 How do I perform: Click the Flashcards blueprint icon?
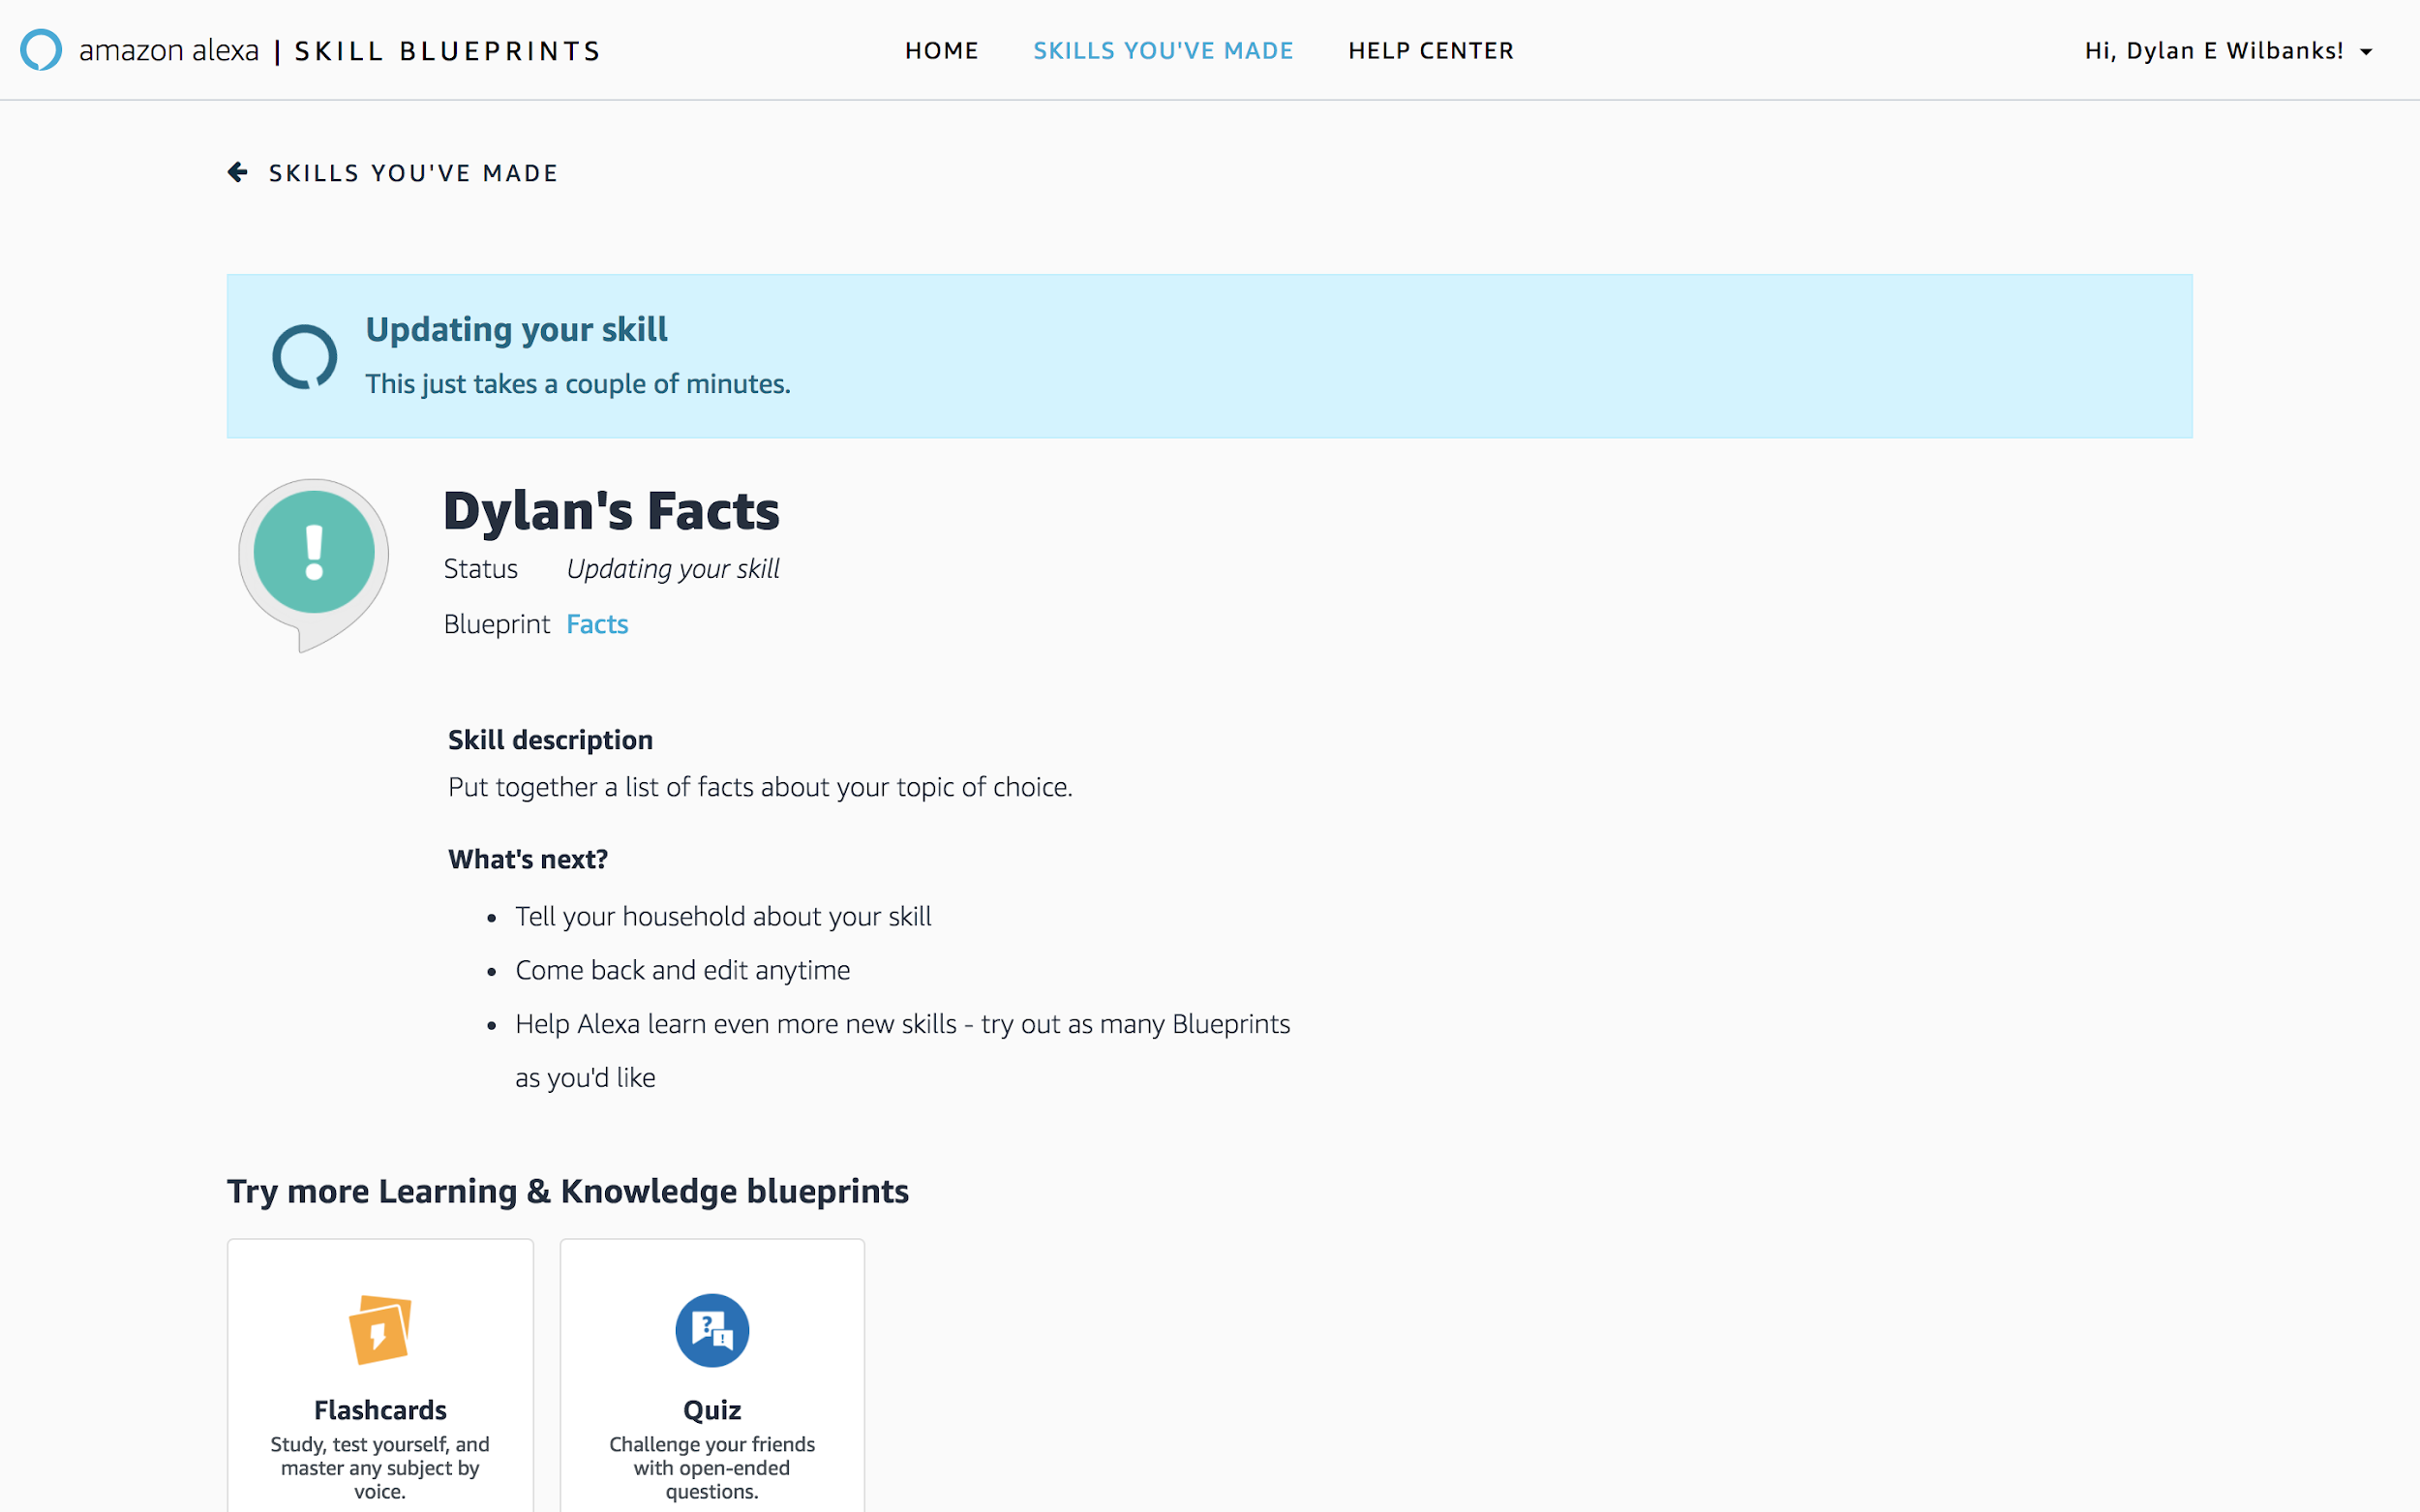pos(381,1327)
